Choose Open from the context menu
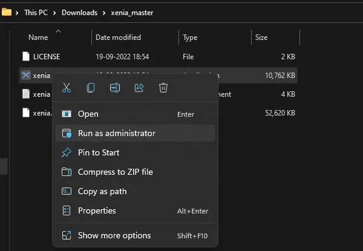The height and width of the screenshot is (251, 363). click(x=135, y=114)
